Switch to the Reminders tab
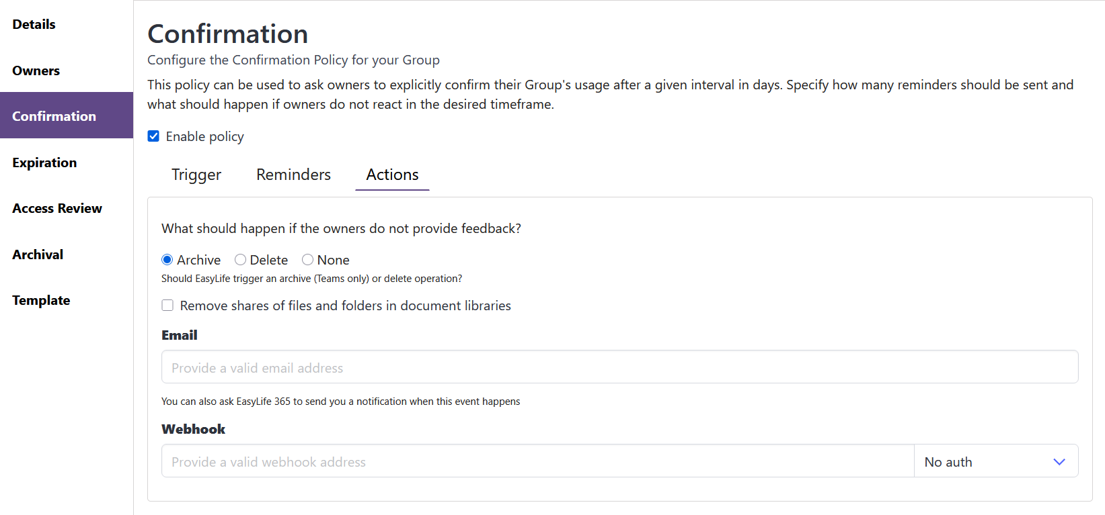The image size is (1105, 515). (x=293, y=175)
